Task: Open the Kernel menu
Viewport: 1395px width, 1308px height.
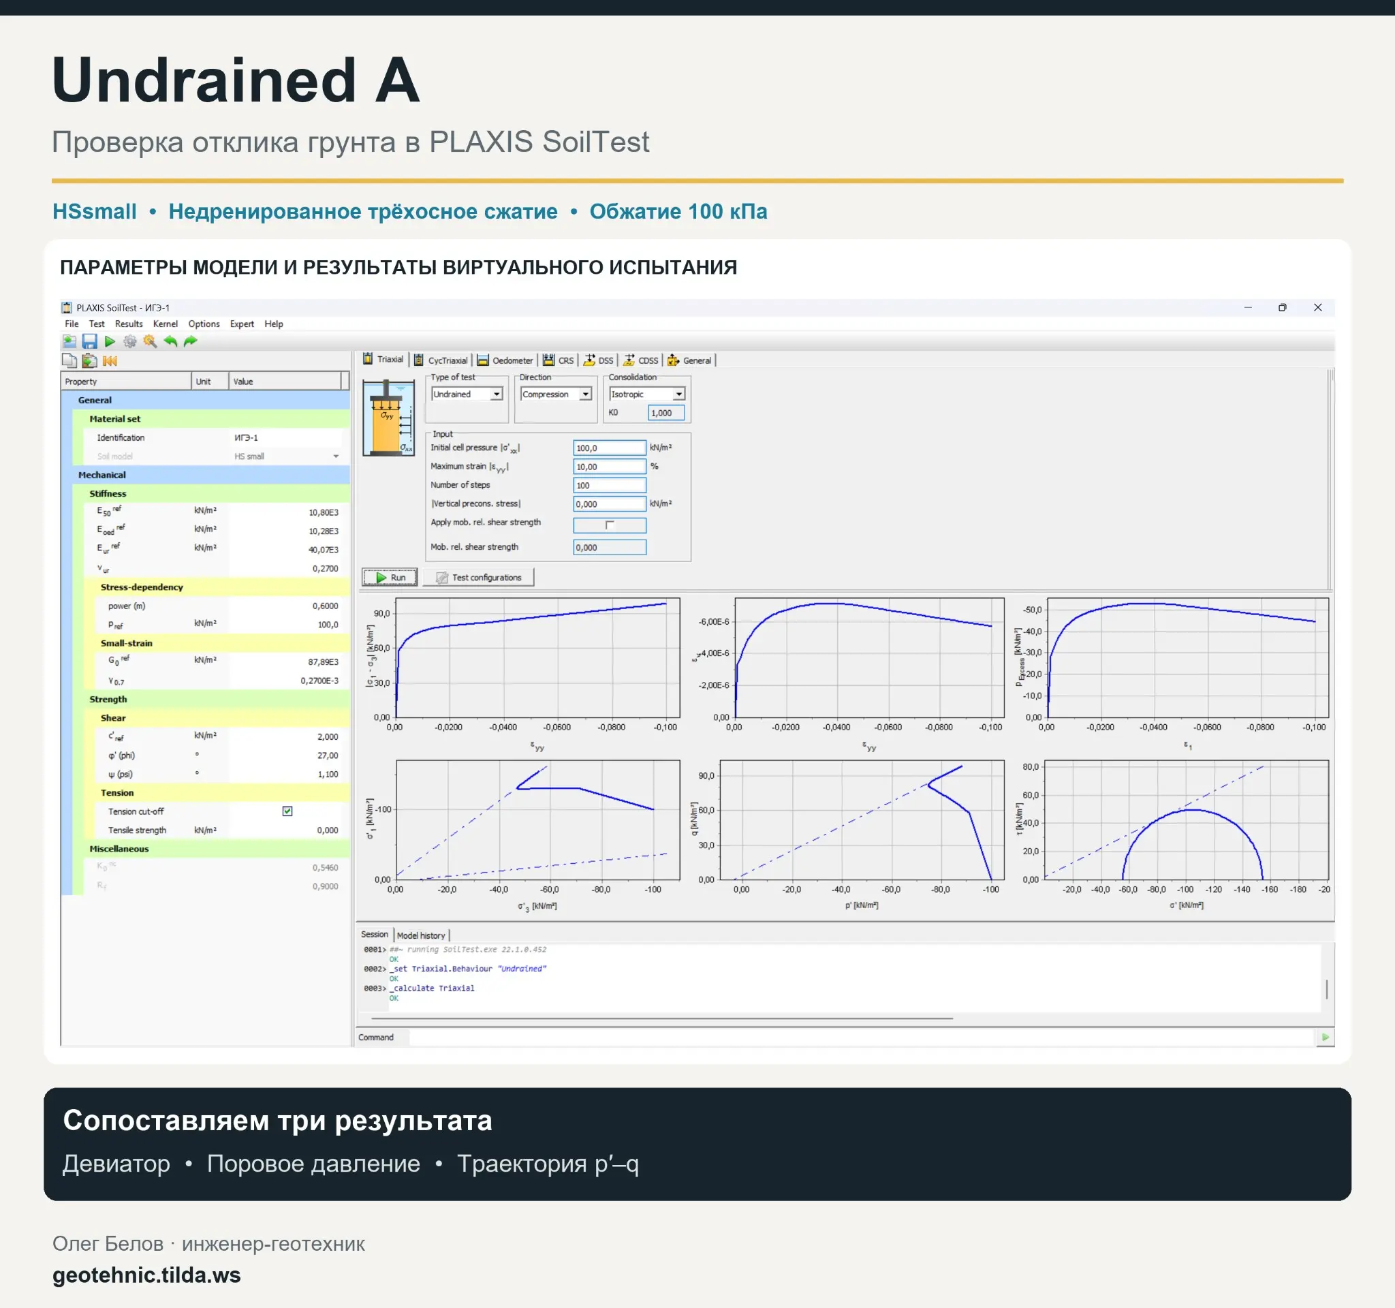Action: pyautogui.click(x=166, y=324)
